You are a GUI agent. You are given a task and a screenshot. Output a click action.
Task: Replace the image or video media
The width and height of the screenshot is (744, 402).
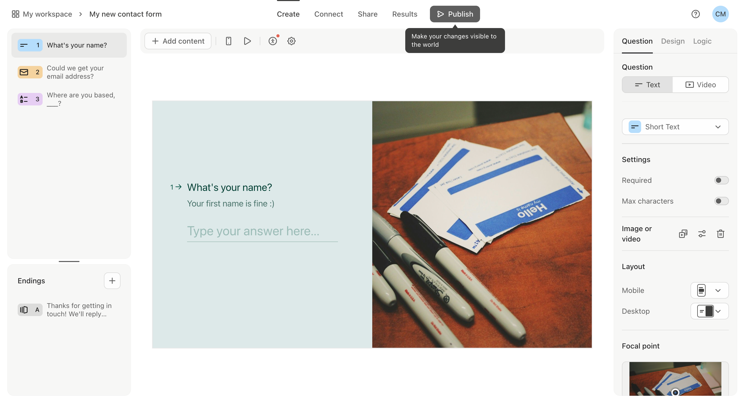coord(683,234)
